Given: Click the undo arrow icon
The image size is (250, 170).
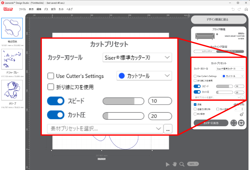Looking at the screenshot, I should click(233, 9).
